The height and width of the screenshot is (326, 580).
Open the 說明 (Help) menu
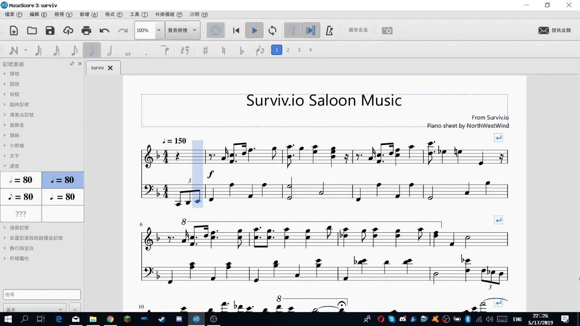[x=198, y=14]
